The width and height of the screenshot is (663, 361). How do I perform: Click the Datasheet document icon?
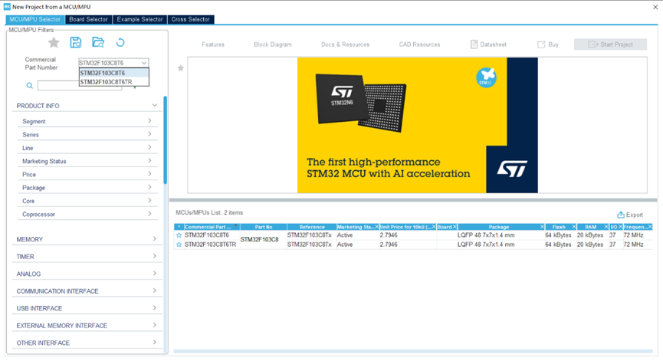474,44
